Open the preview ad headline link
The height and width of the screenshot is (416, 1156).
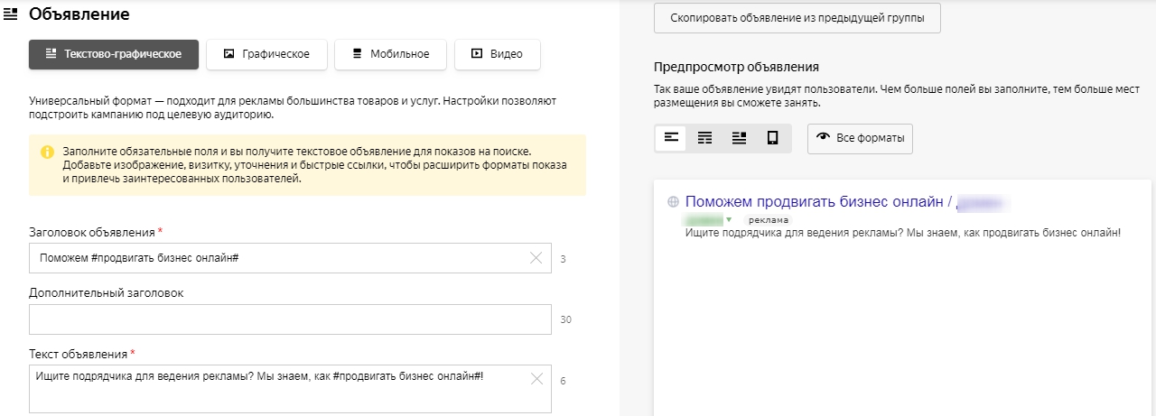(813, 202)
